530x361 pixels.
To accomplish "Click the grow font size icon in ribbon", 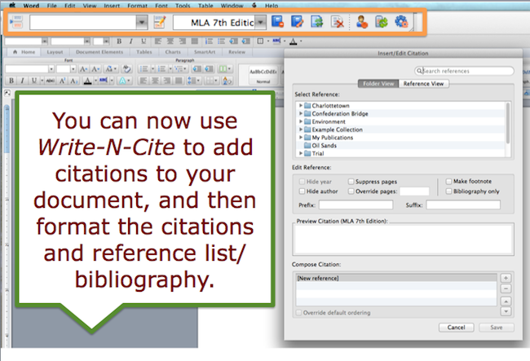I will [x=83, y=69].
